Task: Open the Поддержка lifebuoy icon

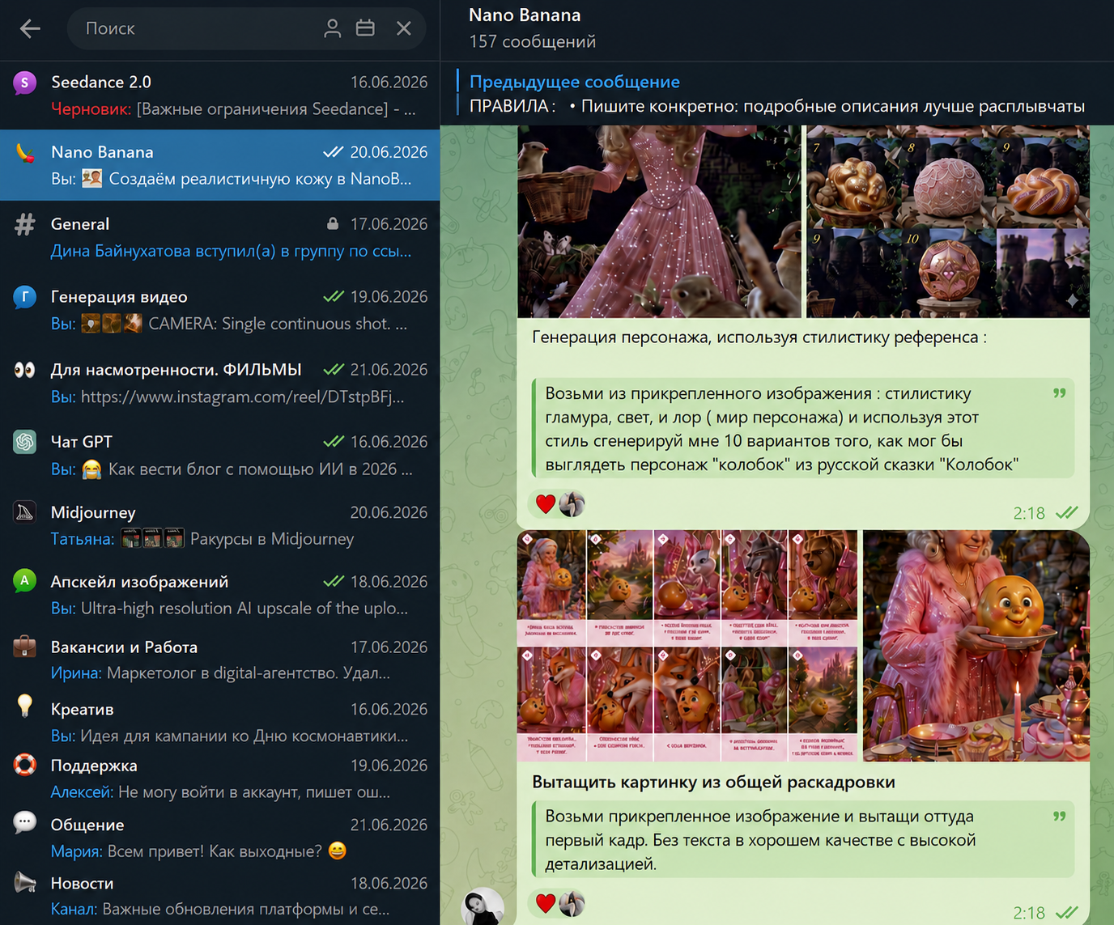Action: (x=25, y=765)
